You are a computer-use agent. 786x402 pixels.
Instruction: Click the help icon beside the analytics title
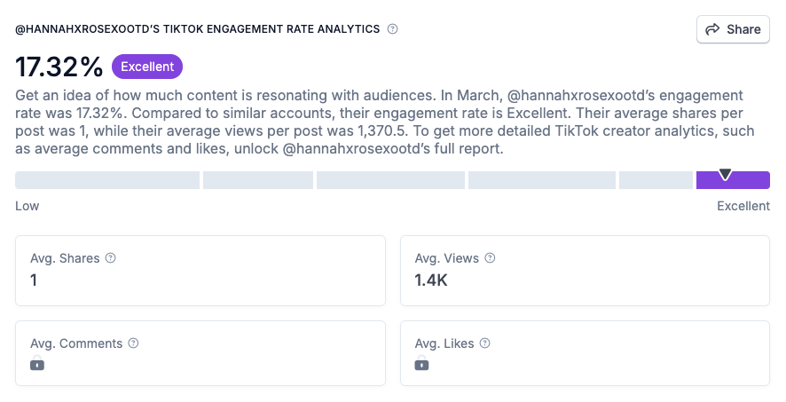(x=393, y=29)
